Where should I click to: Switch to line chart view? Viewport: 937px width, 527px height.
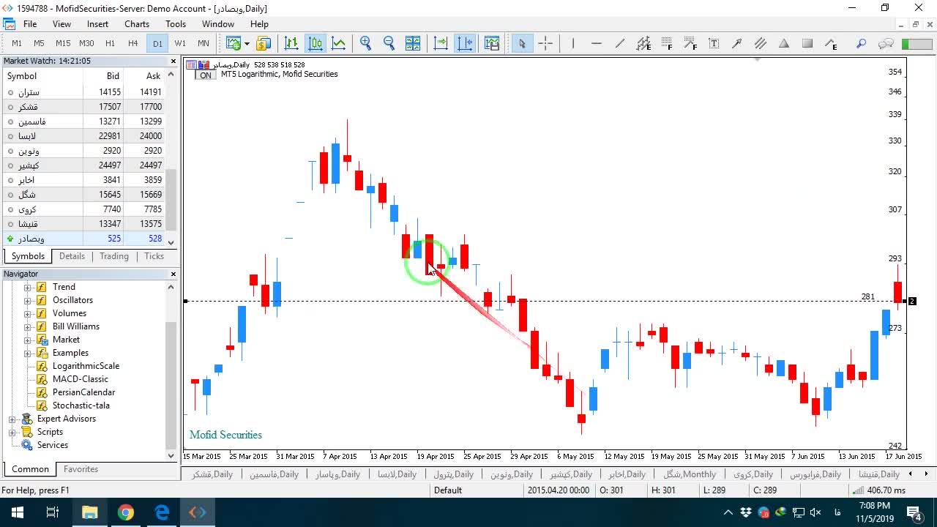(x=339, y=43)
